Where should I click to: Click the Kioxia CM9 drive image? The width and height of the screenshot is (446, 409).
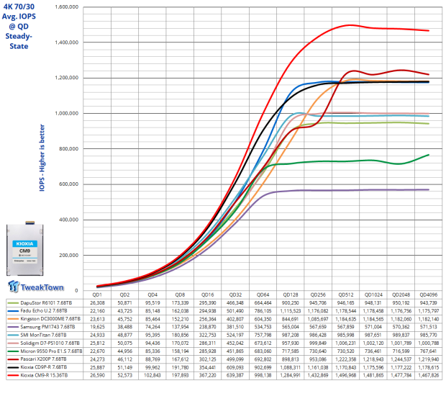tap(25, 248)
